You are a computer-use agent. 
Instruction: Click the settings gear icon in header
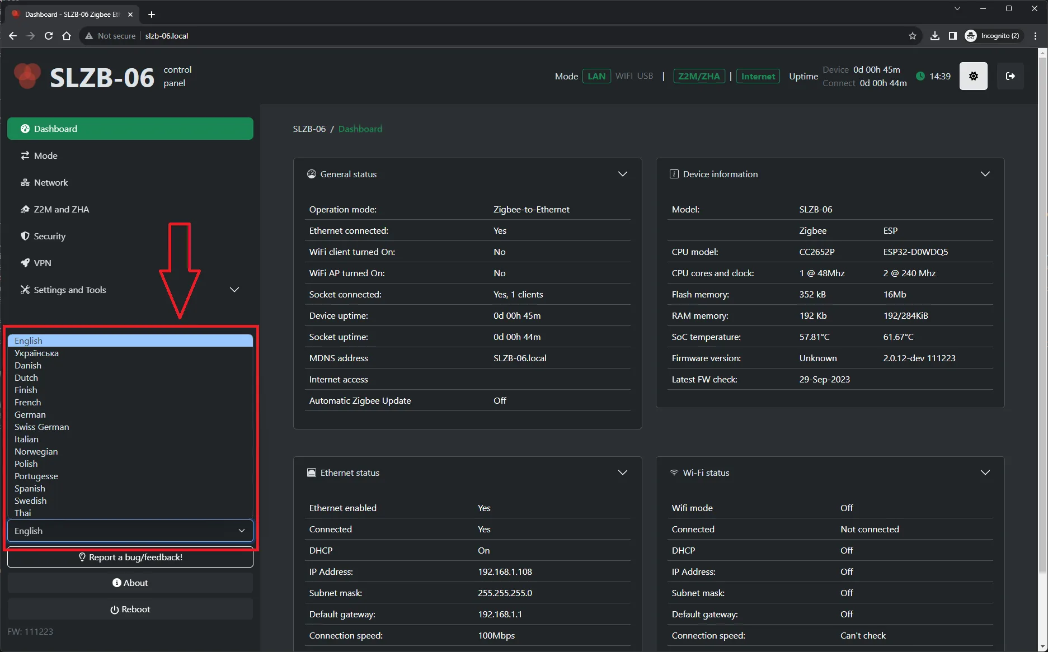pyautogui.click(x=973, y=76)
